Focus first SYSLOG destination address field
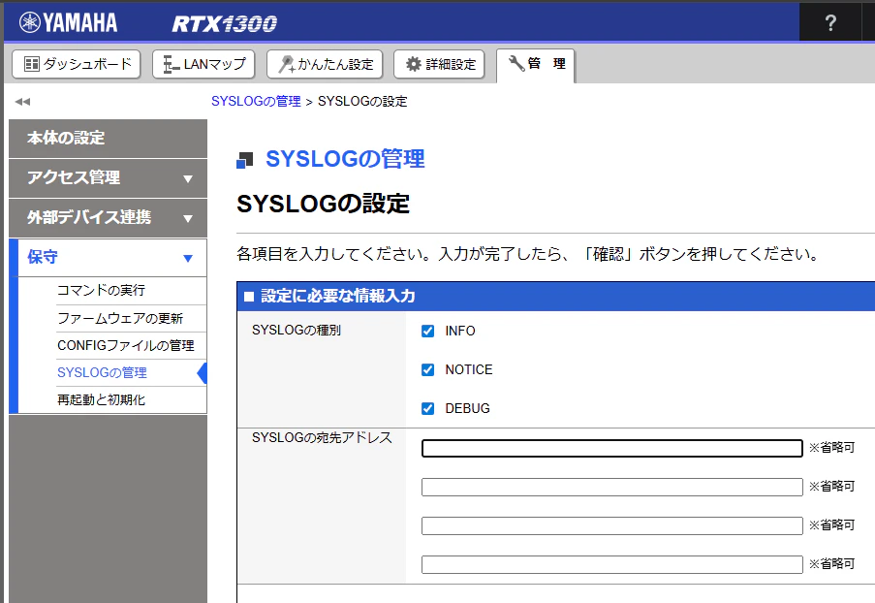This screenshot has height=603, width=875. [x=612, y=448]
